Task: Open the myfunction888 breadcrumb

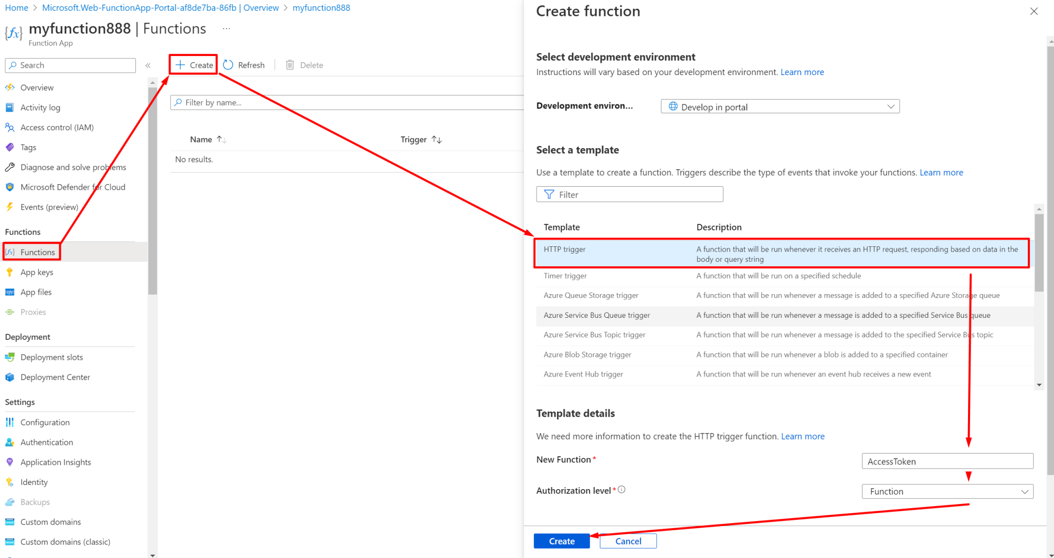Action: tap(321, 8)
